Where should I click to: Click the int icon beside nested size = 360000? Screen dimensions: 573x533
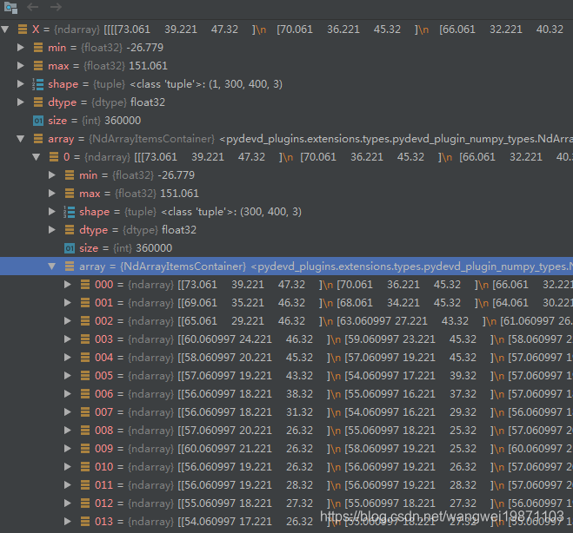coord(70,248)
